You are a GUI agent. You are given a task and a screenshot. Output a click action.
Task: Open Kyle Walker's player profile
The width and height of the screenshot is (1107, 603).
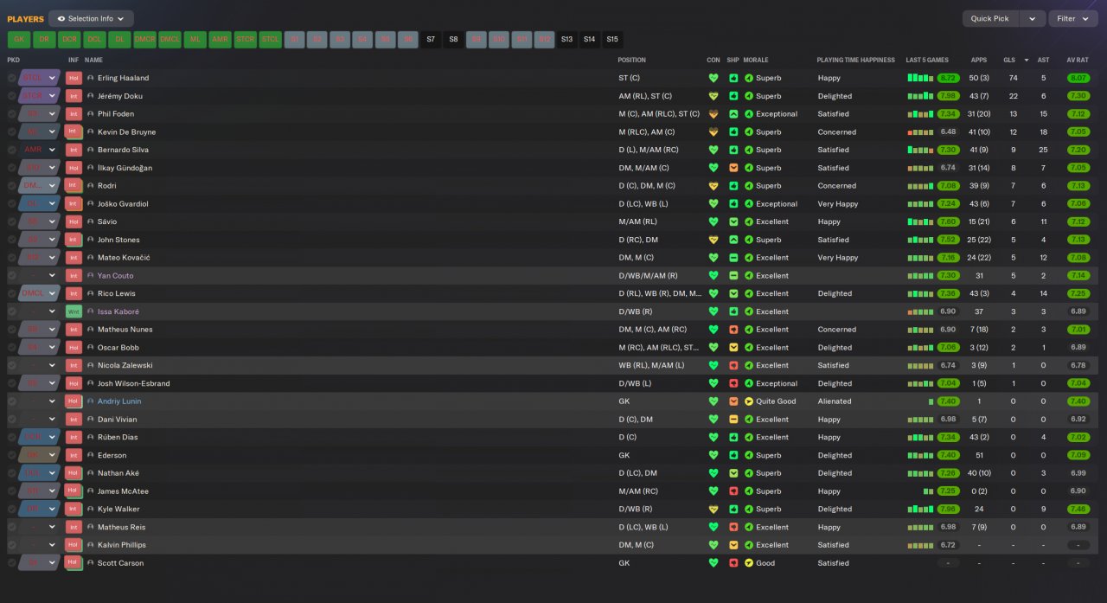(x=118, y=510)
